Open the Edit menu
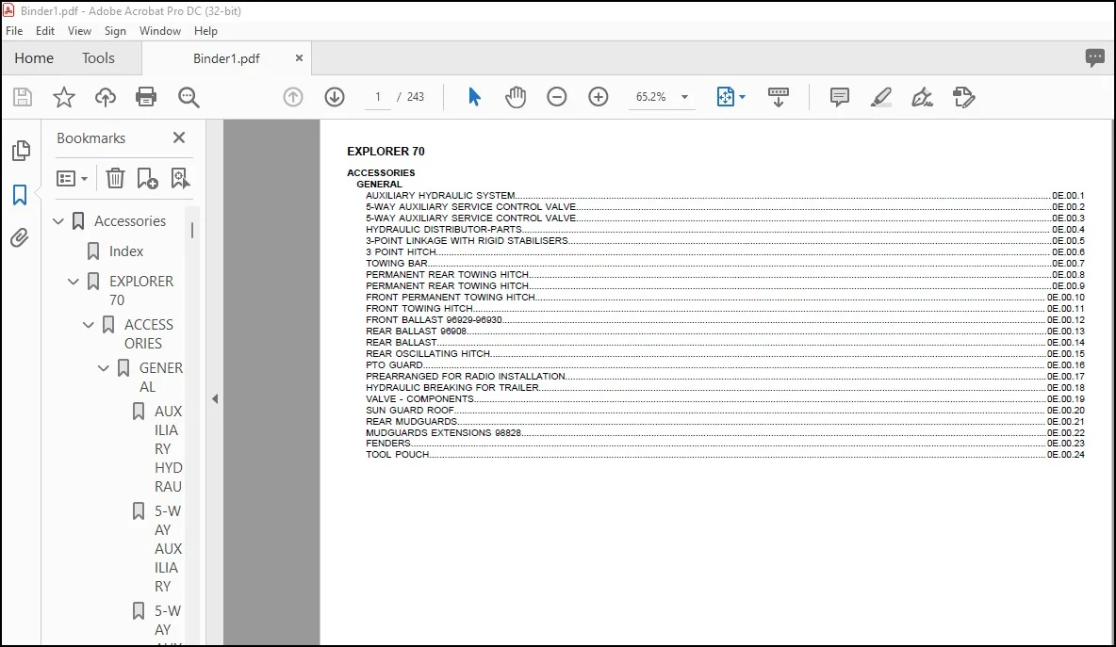This screenshot has width=1116, height=647. pyautogui.click(x=45, y=30)
